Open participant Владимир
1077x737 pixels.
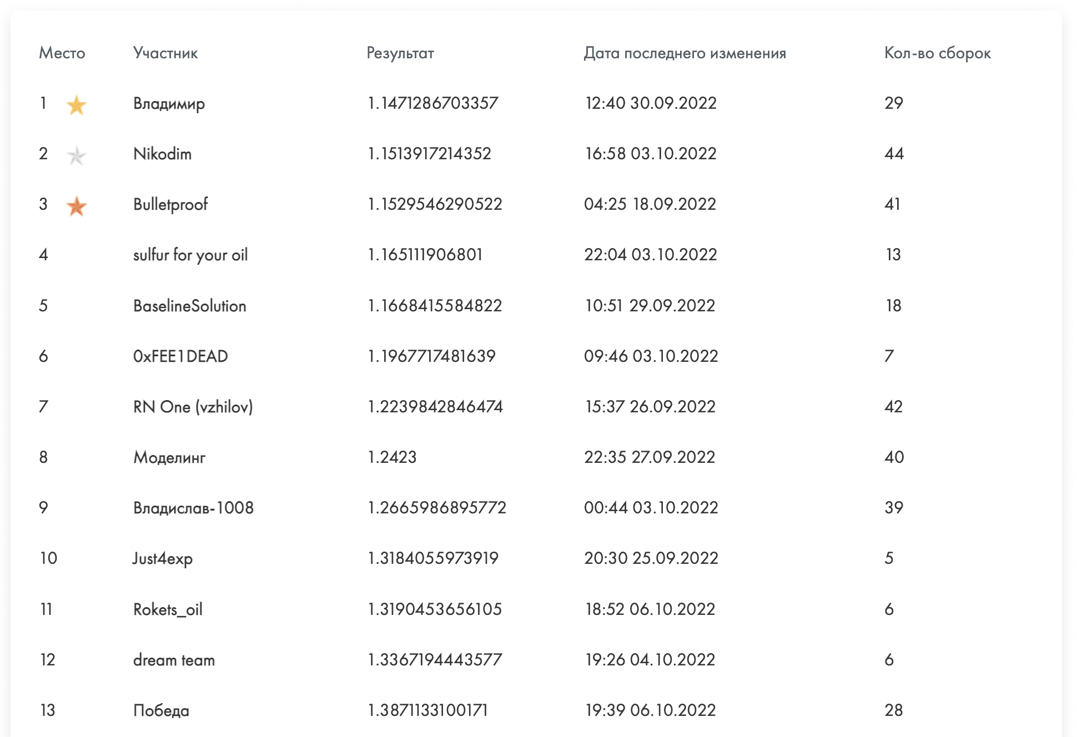[169, 104]
